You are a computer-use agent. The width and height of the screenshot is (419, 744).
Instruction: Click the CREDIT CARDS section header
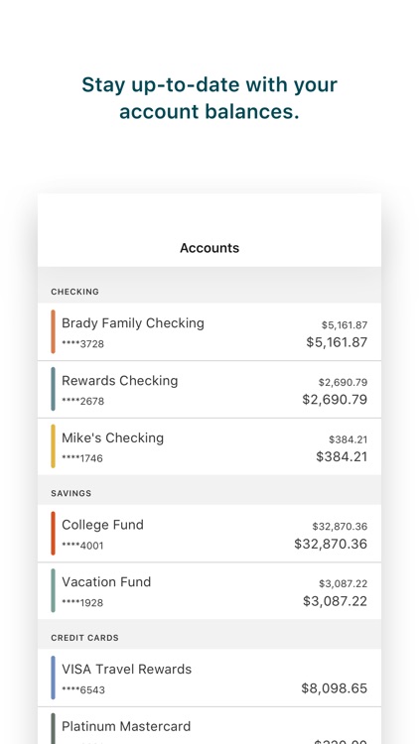point(85,638)
